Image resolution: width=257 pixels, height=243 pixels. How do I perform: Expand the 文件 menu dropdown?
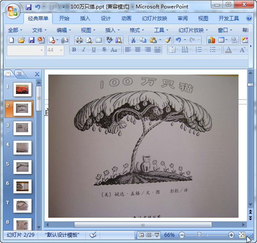39,30
